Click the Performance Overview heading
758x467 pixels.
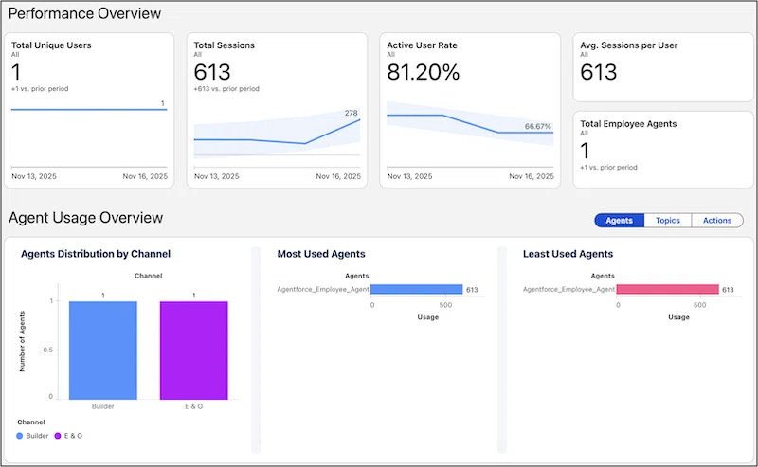[84, 13]
